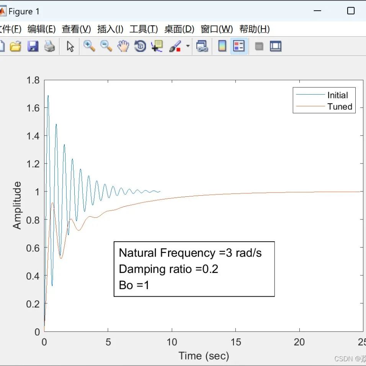Open the 文件(F) menu
The height and width of the screenshot is (366, 366).
coord(10,29)
